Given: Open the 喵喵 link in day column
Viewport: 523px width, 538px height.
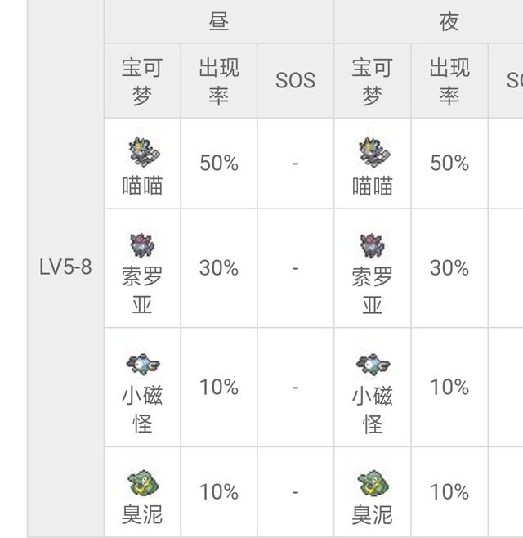Looking at the screenshot, I should tap(142, 186).
